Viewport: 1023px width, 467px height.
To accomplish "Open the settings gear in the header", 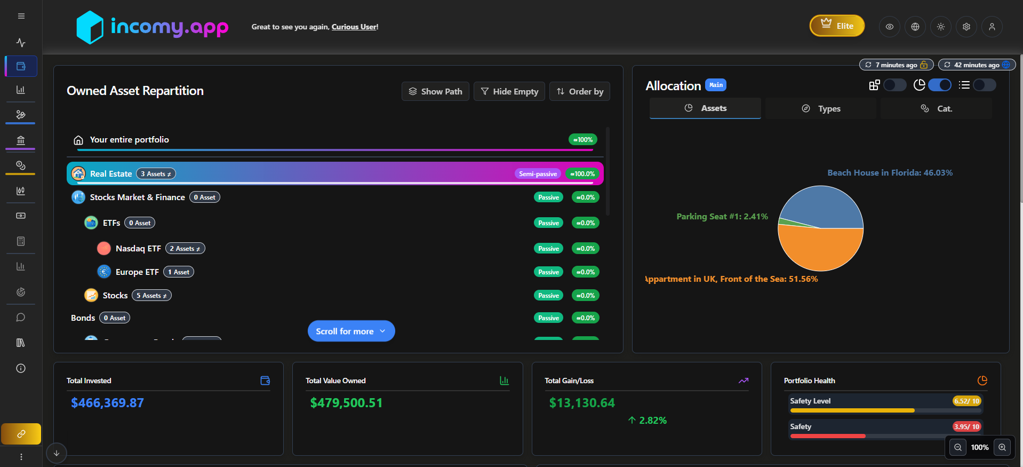I will click(x=966, y=27).
